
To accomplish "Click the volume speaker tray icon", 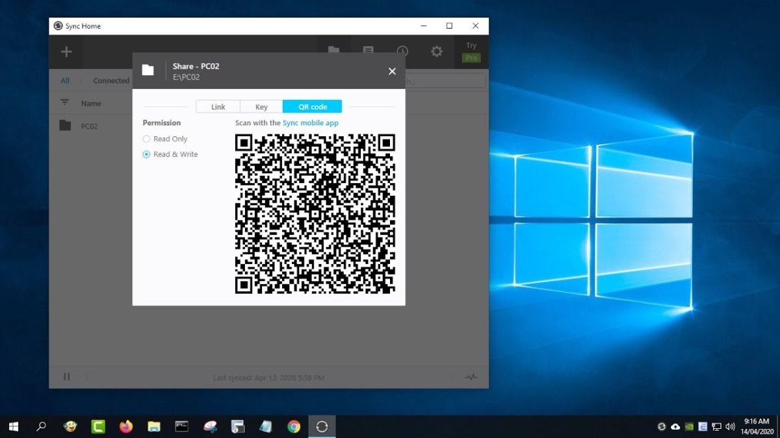I will (730, 426).
